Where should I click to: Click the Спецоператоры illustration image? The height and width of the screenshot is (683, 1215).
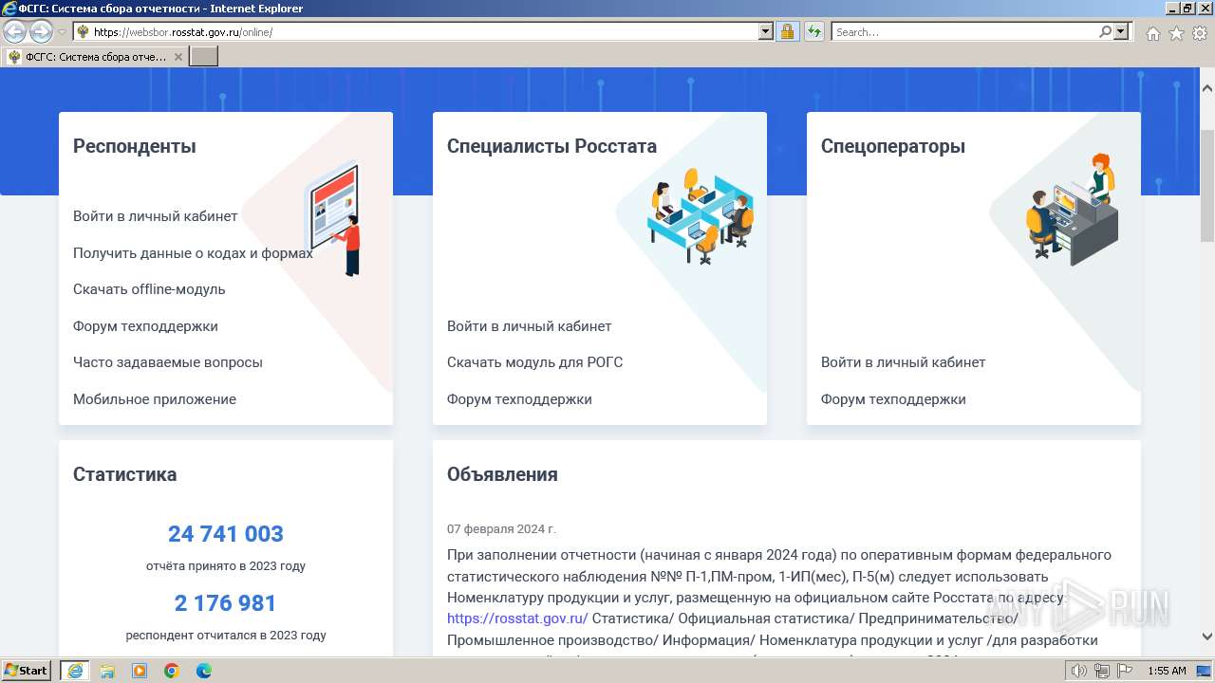tap(1073, 210)
